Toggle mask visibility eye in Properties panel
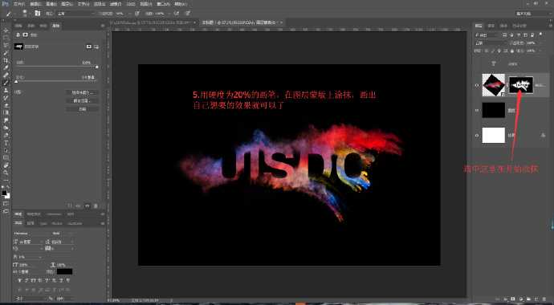Viewport: 554px width, 305px height. (x=88, y=205)
